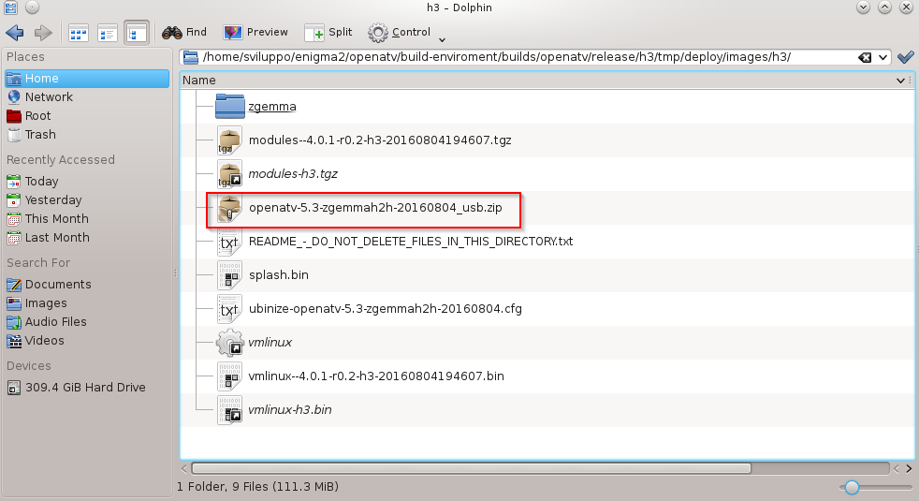Switch to Icons view mode
Viewport: 919px width, 501px height.
point(79,33)
